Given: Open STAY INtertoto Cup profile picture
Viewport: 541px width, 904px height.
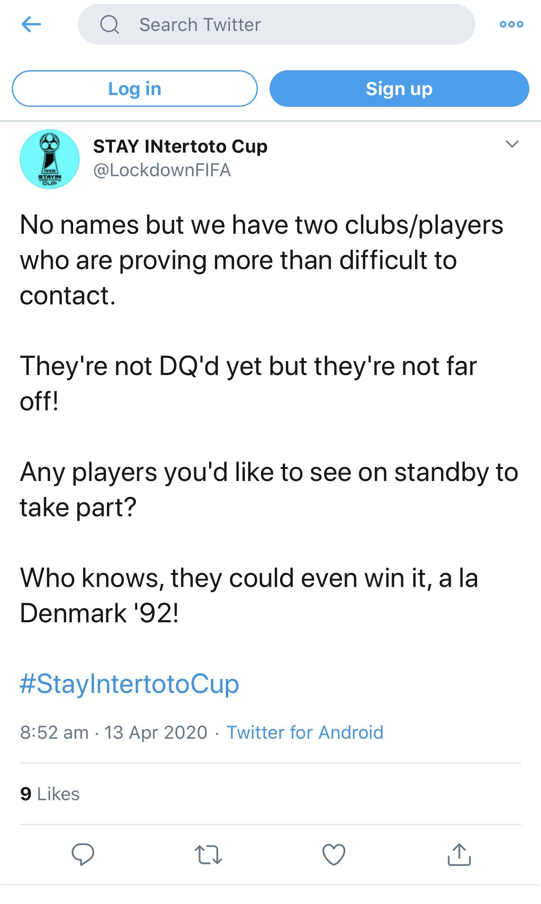Looking at the screenshot, I should pos(50,159).
